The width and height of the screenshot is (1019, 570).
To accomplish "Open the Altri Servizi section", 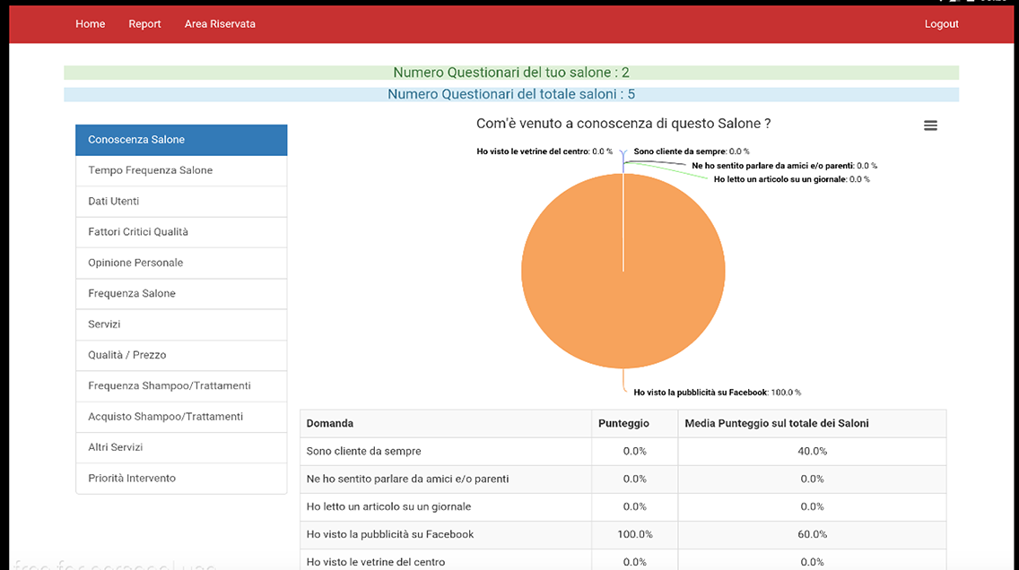I will pyautogui.click(x=181, y=447).
